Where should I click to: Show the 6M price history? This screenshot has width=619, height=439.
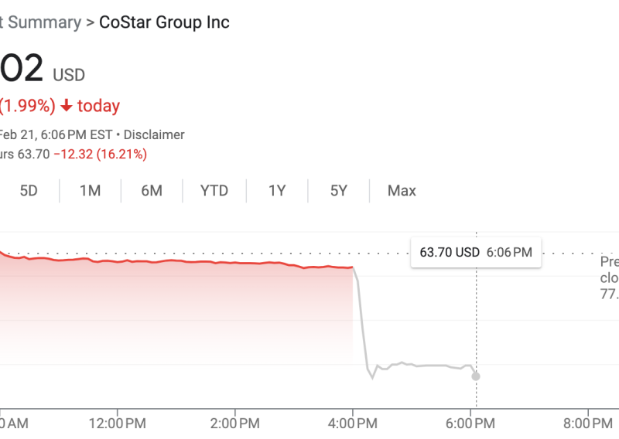(x=152, y=191)
